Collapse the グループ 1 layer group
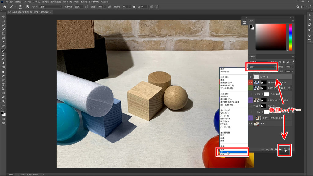This screenshot has height=176, width=313. pos(254,106)
